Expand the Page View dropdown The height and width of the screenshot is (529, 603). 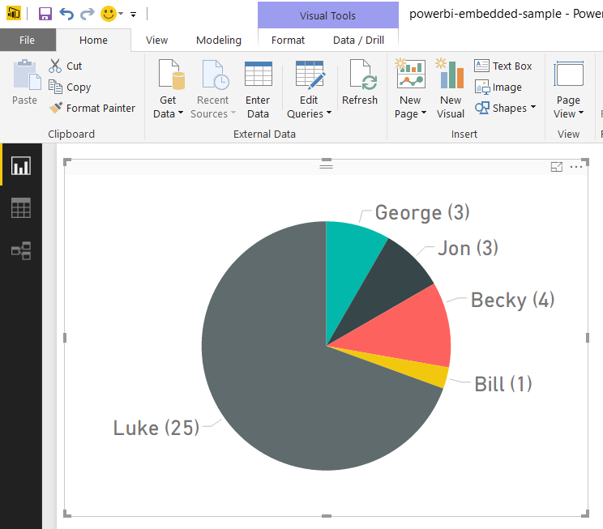[568, 114]
